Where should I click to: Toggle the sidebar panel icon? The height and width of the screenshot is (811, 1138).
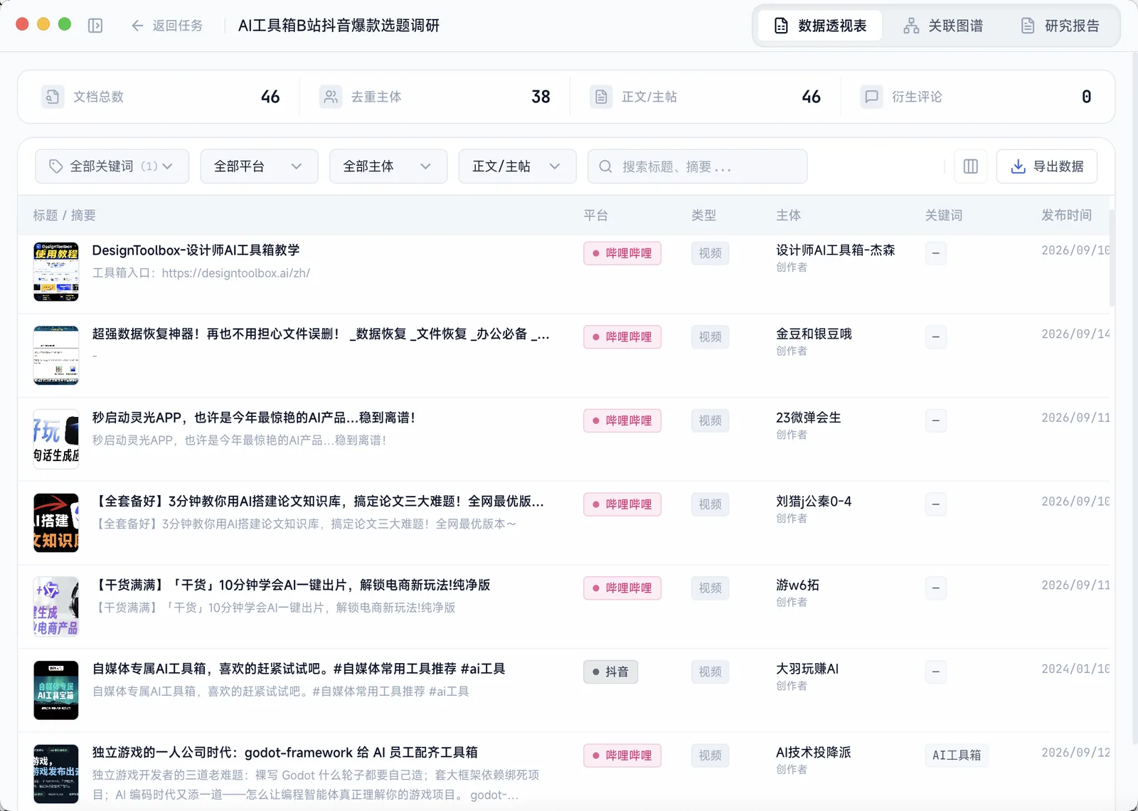pos(95,26)
